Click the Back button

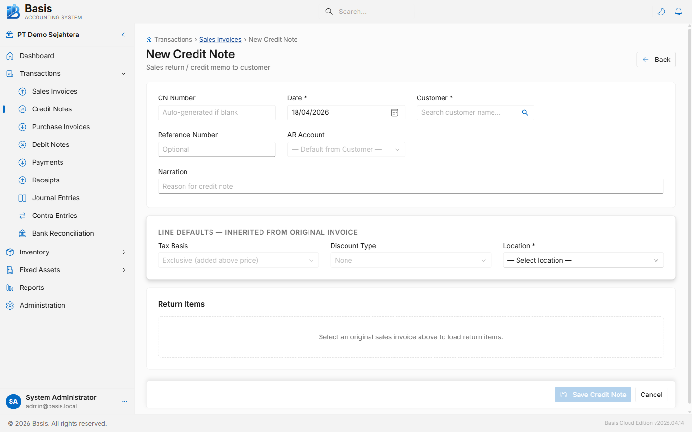[656, 60]
